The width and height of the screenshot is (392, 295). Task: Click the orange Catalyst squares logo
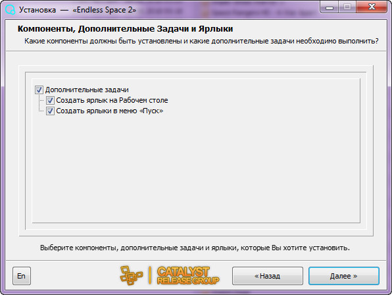pos(132,275)
